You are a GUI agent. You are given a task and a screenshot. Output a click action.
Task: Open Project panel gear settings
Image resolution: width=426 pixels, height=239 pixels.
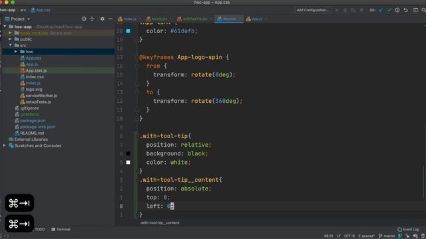point(102,19)
